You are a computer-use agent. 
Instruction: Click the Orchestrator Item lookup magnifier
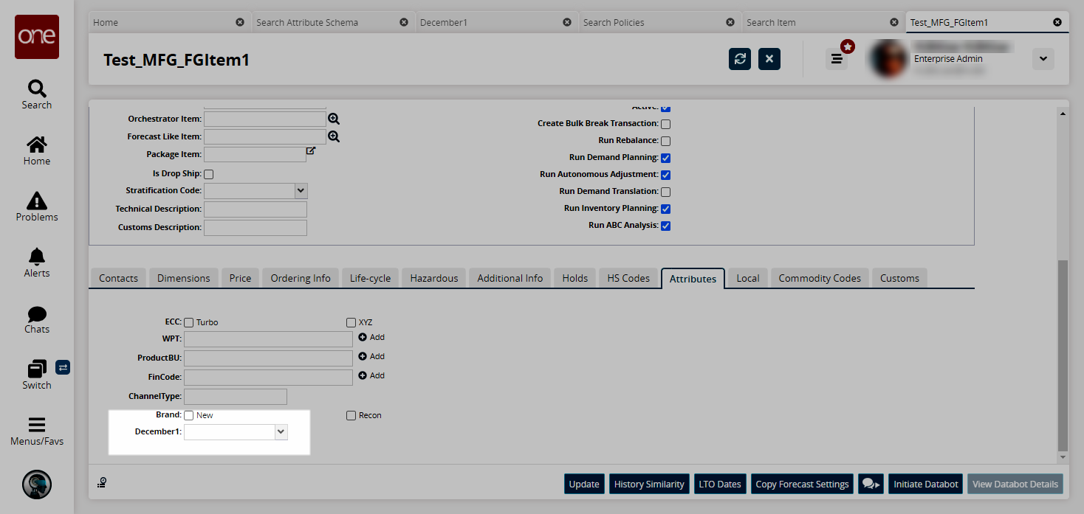[334, 119]
